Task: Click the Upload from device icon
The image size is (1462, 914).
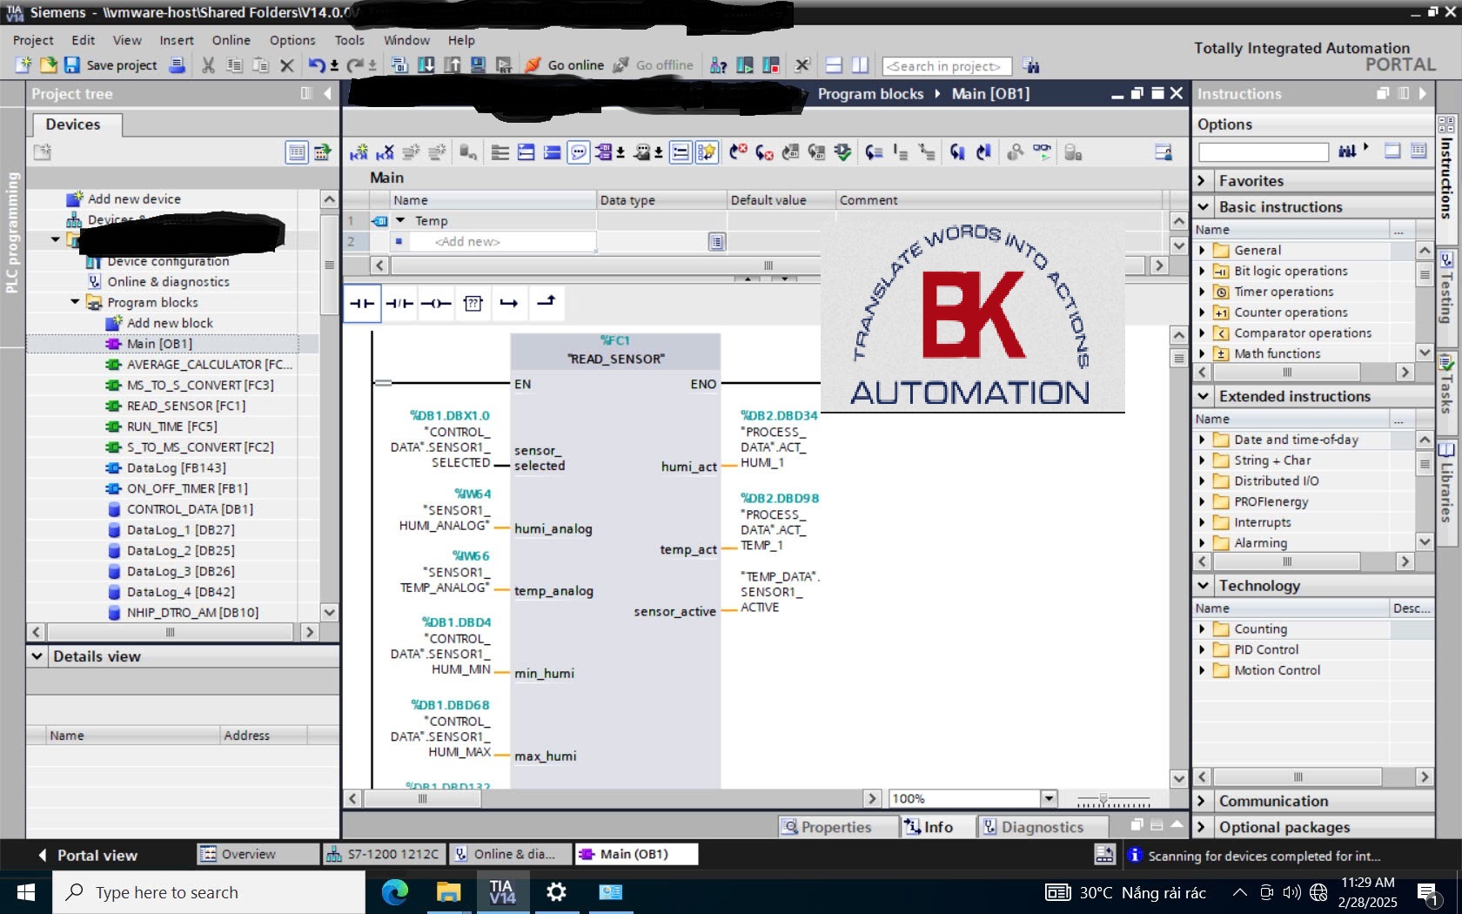Action: (x=452, y=65)
